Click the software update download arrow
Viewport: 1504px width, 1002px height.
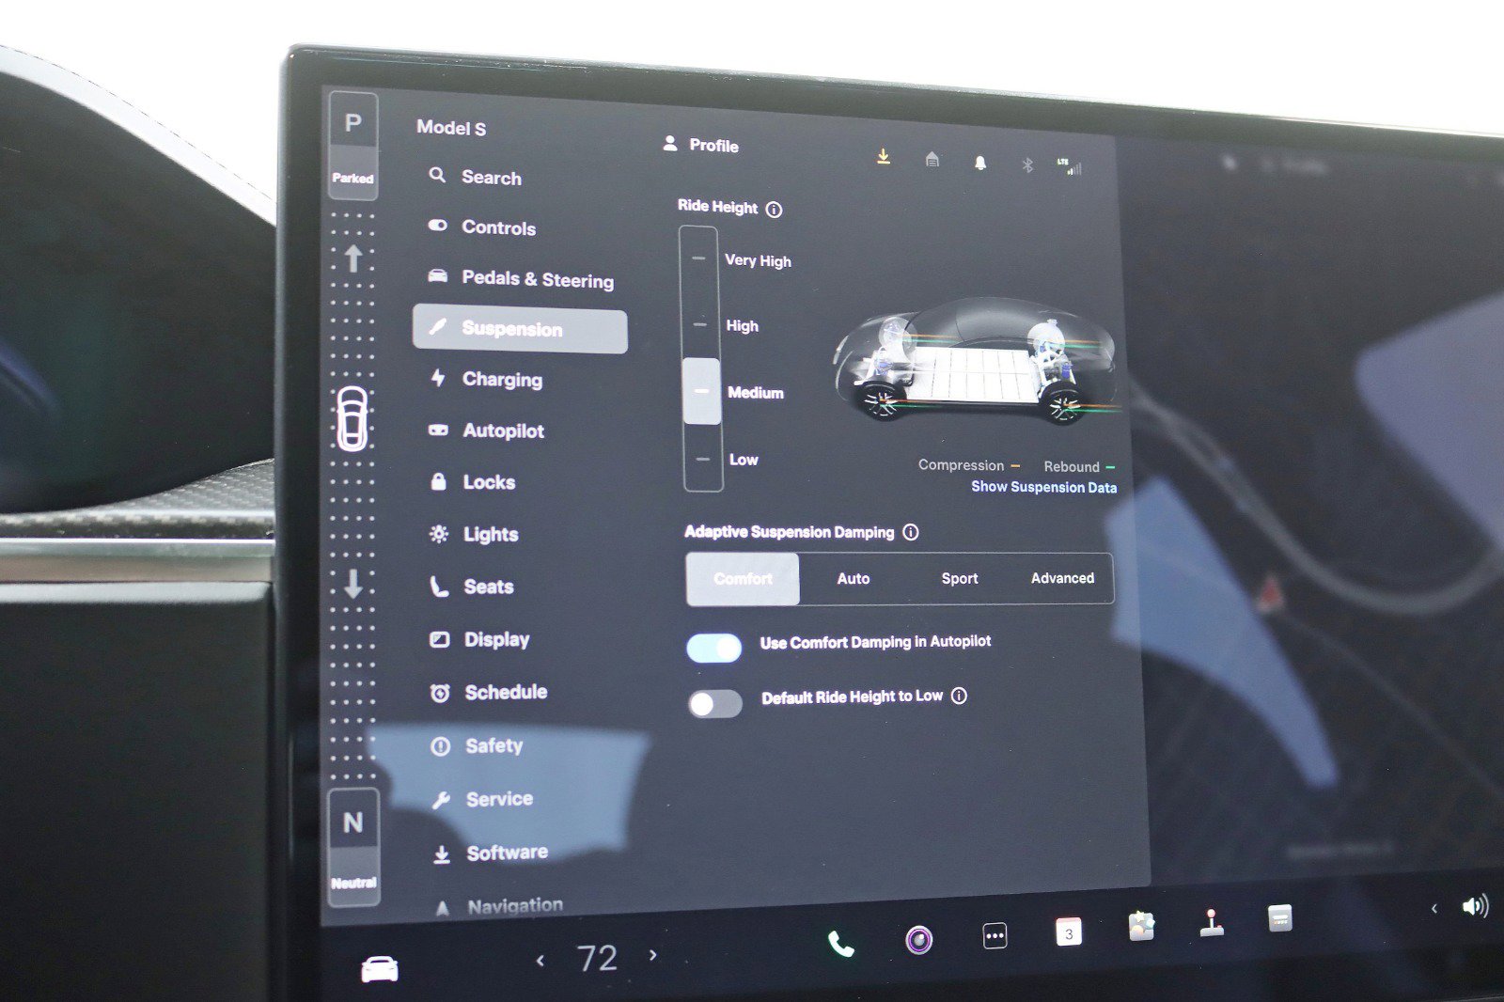tap(882, 157)
